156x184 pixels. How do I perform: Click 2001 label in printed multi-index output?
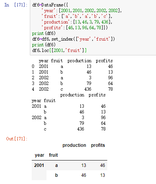click(x=37, y=106)
